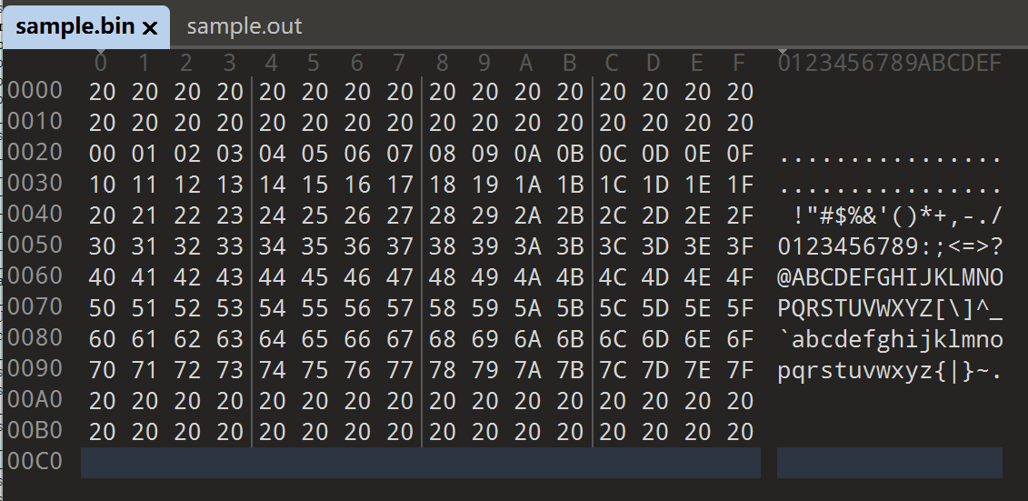Select the 0080 row offset

[x=35, y=337]
